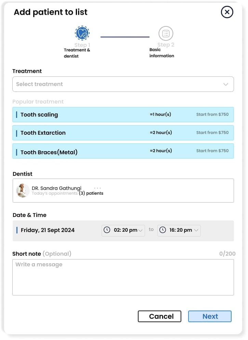248x340 pixels.
Task: Click the =2 hour(s) text for Tooth Braces(Metal)
Action: point(161,151)
